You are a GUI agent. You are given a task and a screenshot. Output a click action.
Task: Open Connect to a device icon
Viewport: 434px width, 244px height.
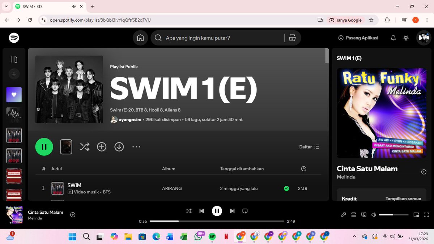click(x=364, y=215)
